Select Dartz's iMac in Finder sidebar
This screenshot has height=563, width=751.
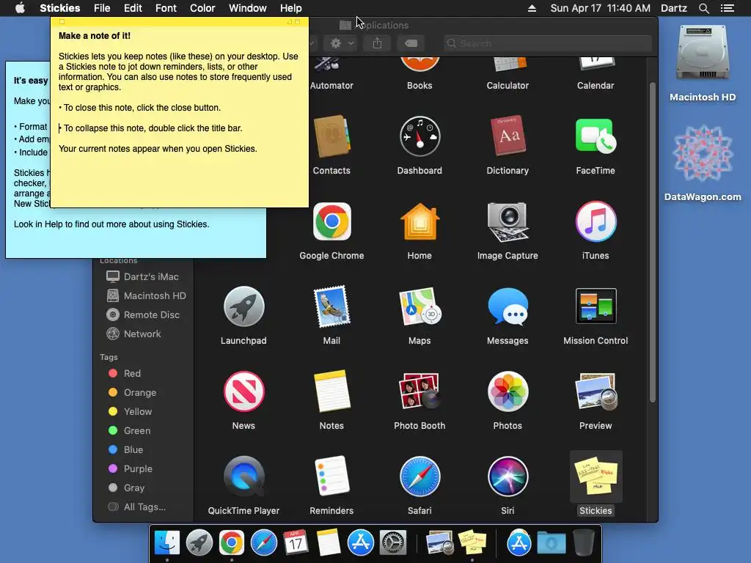[x=143, y=276]
